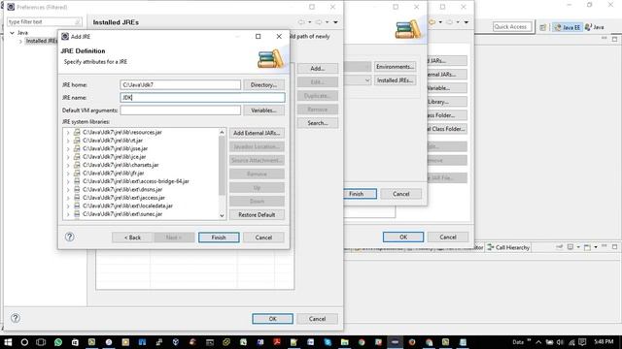The width and height of the screenshot is (622, 349).
Task: Expand the jce.jar library entry
Action: [68, 157]
